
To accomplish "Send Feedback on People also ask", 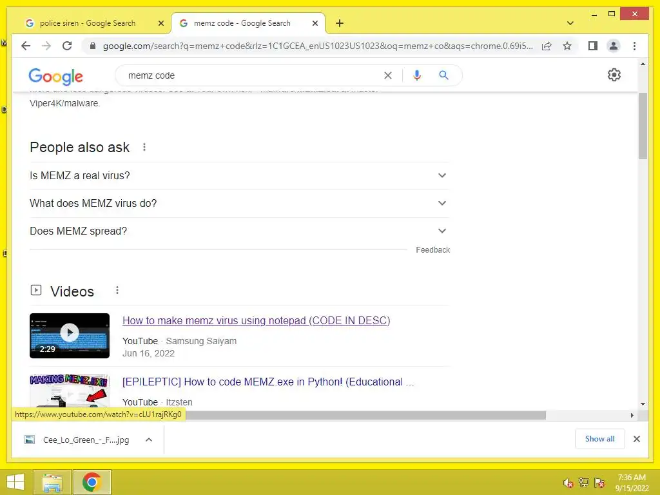I will click(432, 250).
